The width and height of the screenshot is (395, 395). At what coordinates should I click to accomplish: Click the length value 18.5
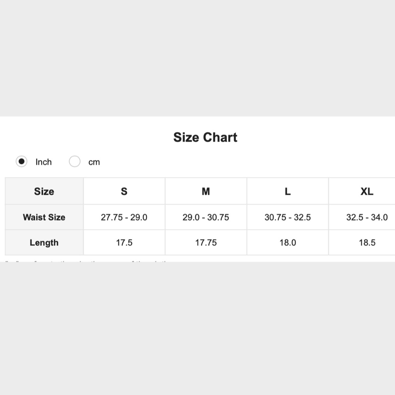tap(367, 243)
